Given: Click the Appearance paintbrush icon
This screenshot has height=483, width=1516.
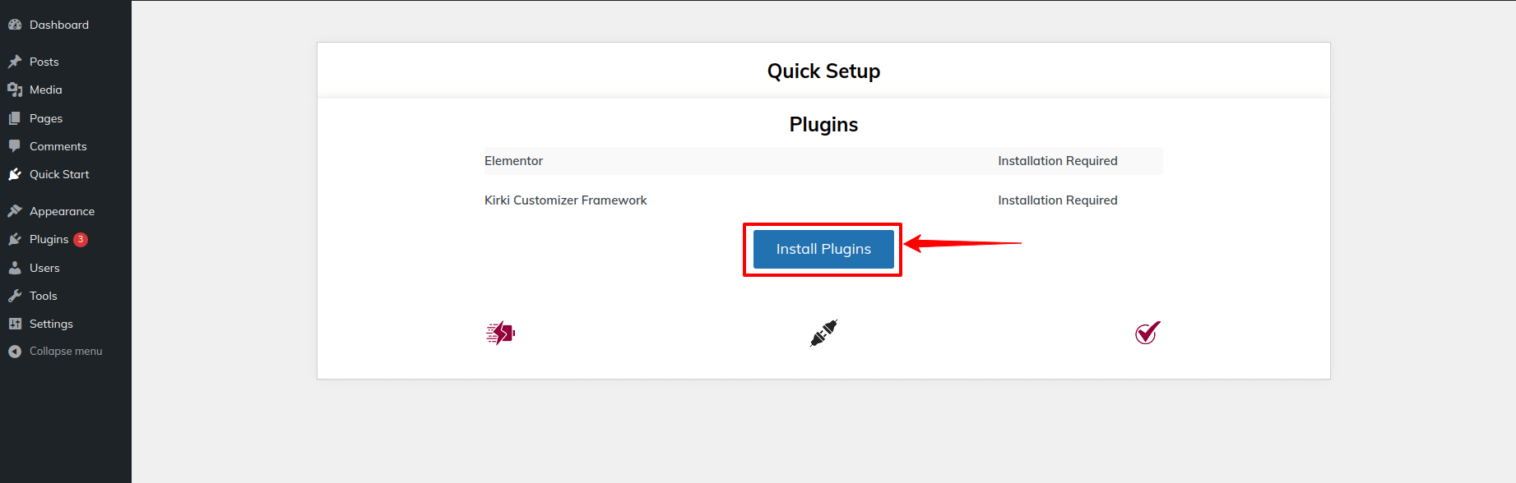Looking at the screenshot, I should pos(15,211).
